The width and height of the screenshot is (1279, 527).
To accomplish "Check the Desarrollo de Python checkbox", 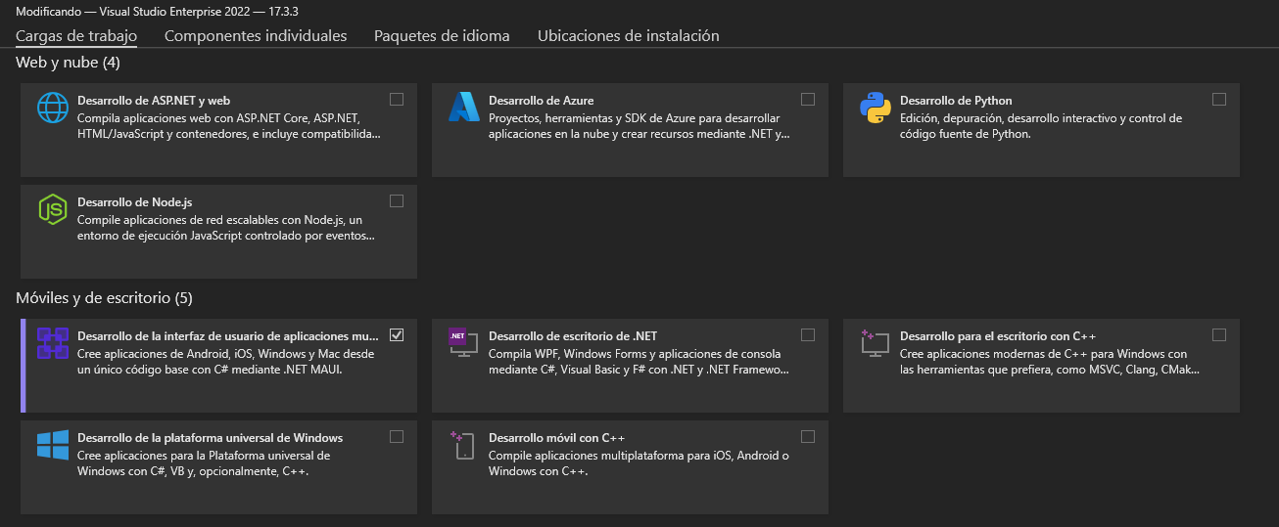I will click(1219, 100).
